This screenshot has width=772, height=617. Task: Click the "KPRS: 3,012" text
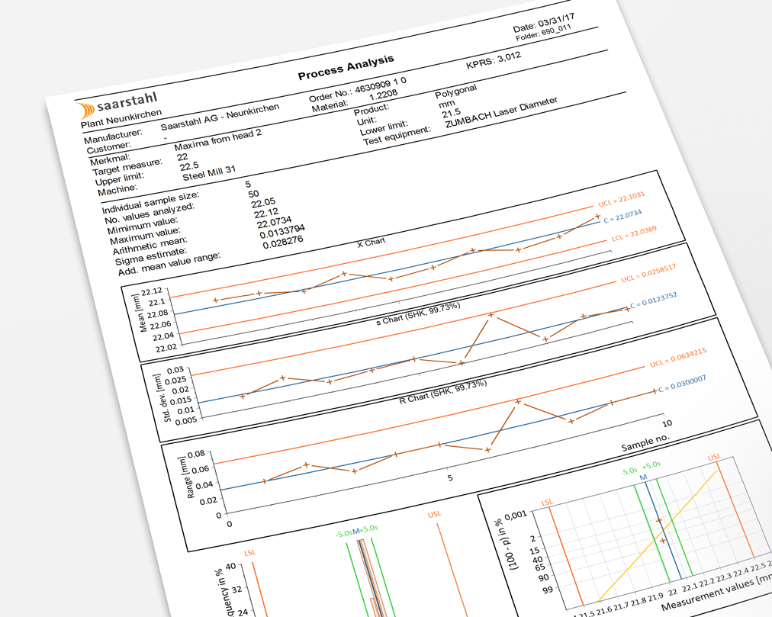click(494, 60)
